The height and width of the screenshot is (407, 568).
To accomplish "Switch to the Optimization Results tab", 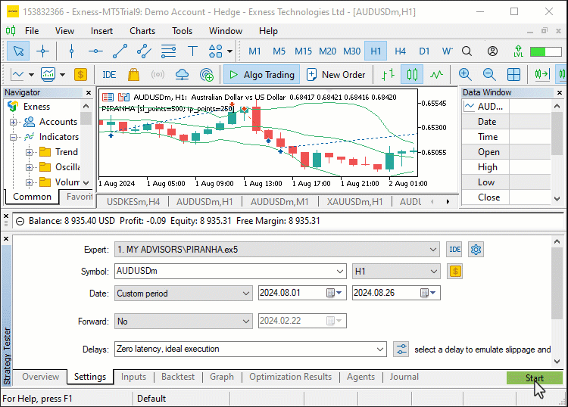I will (291, 377).
